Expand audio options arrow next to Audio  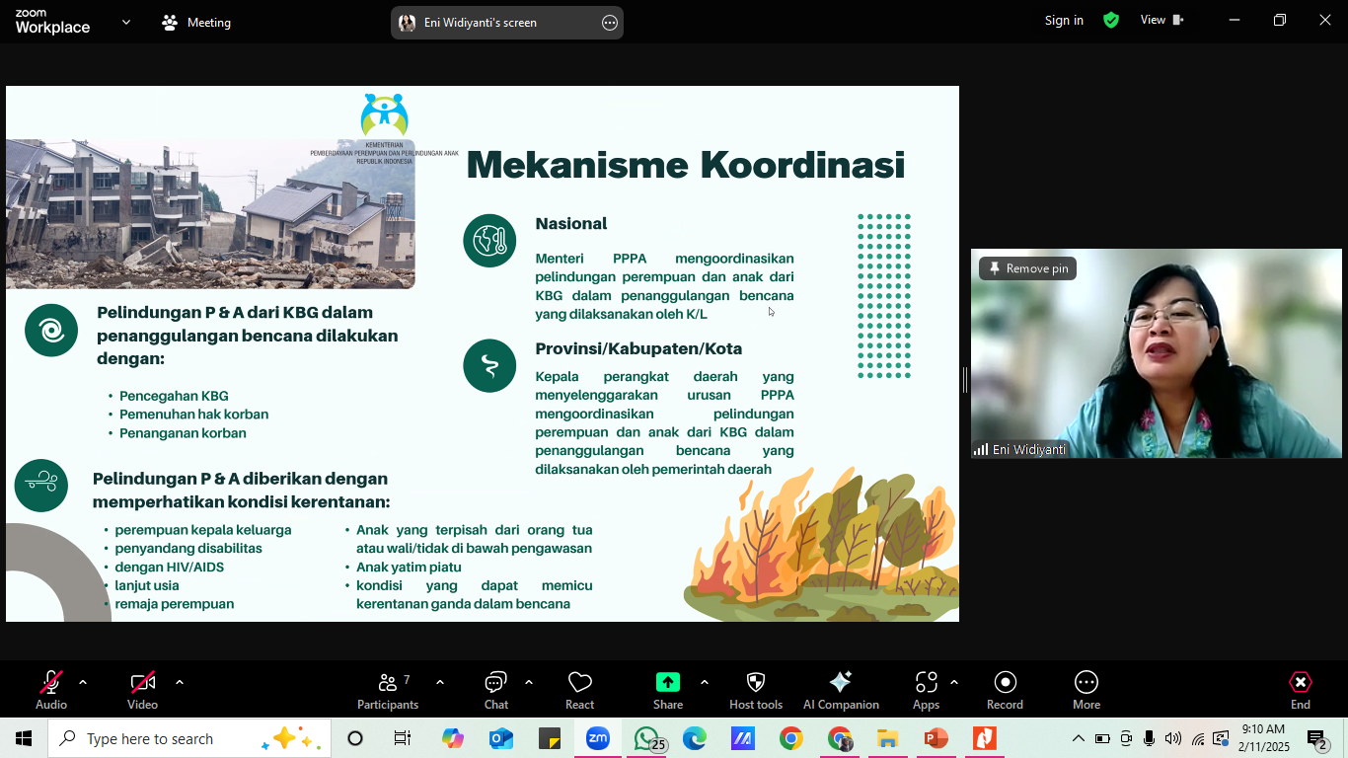pyautogui.click(x=83, y=682)
